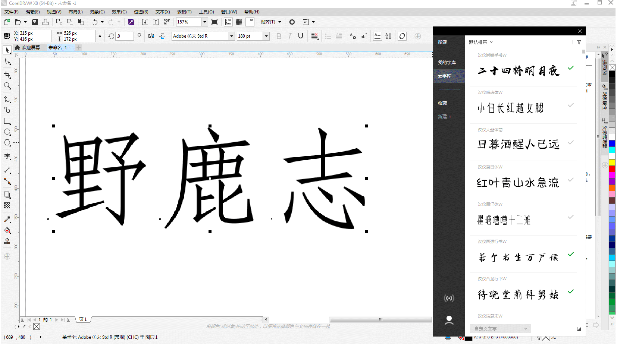Select the Ellipse tool

tap(7, 132)
